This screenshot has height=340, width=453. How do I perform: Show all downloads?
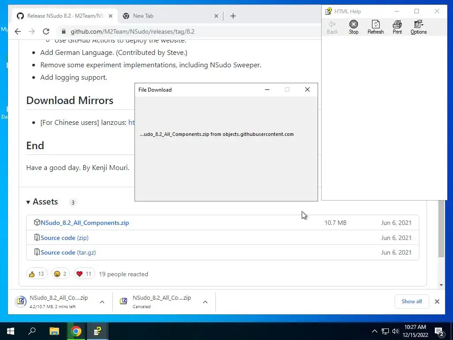click(412, 301)
